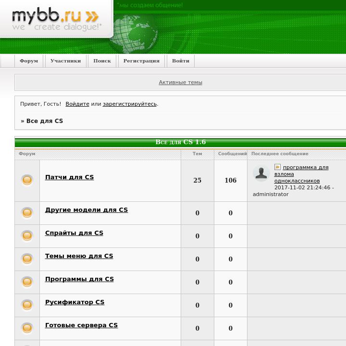
Task: Click the administrator avatar in last post
Action: pyautogui.click(x=261, y=173)
